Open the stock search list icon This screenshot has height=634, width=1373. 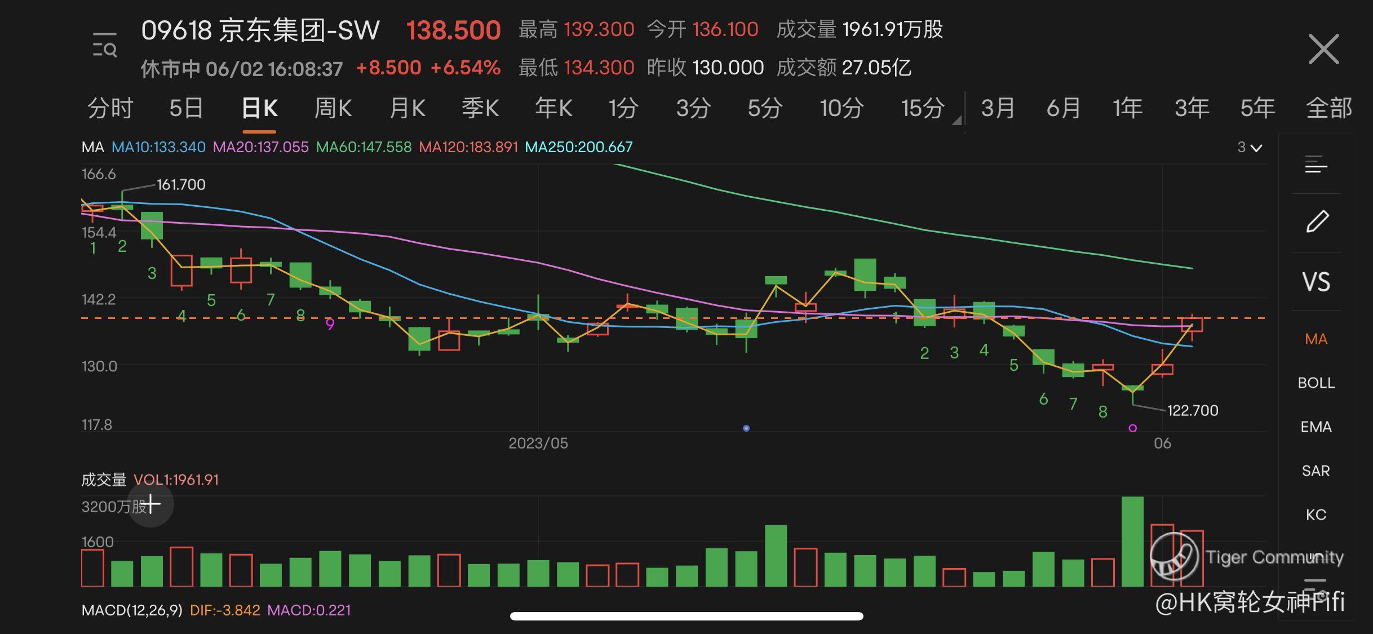105,45
